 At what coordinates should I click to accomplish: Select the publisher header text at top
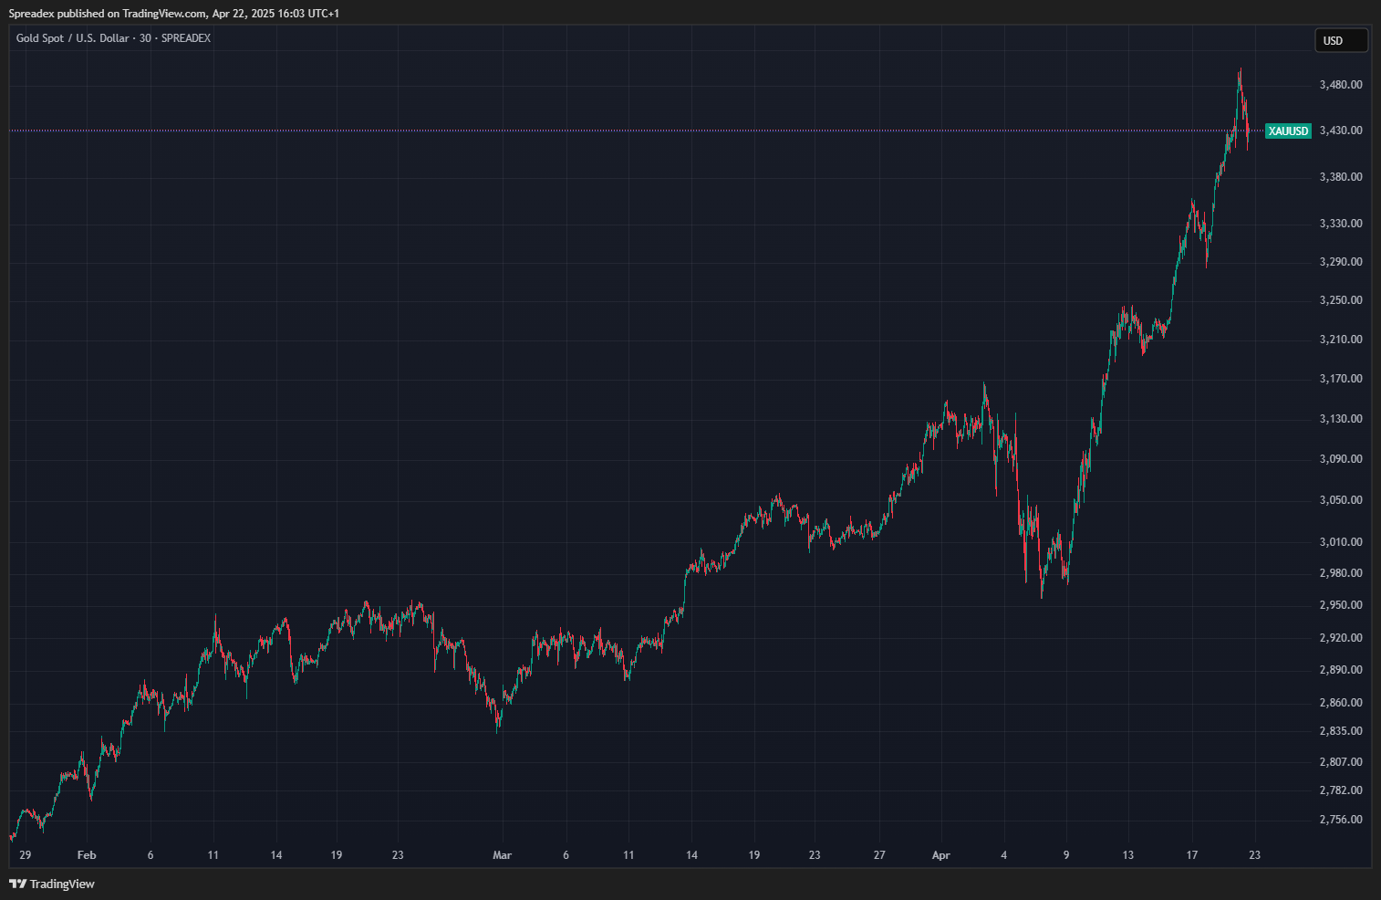click(x=174, y=14)
